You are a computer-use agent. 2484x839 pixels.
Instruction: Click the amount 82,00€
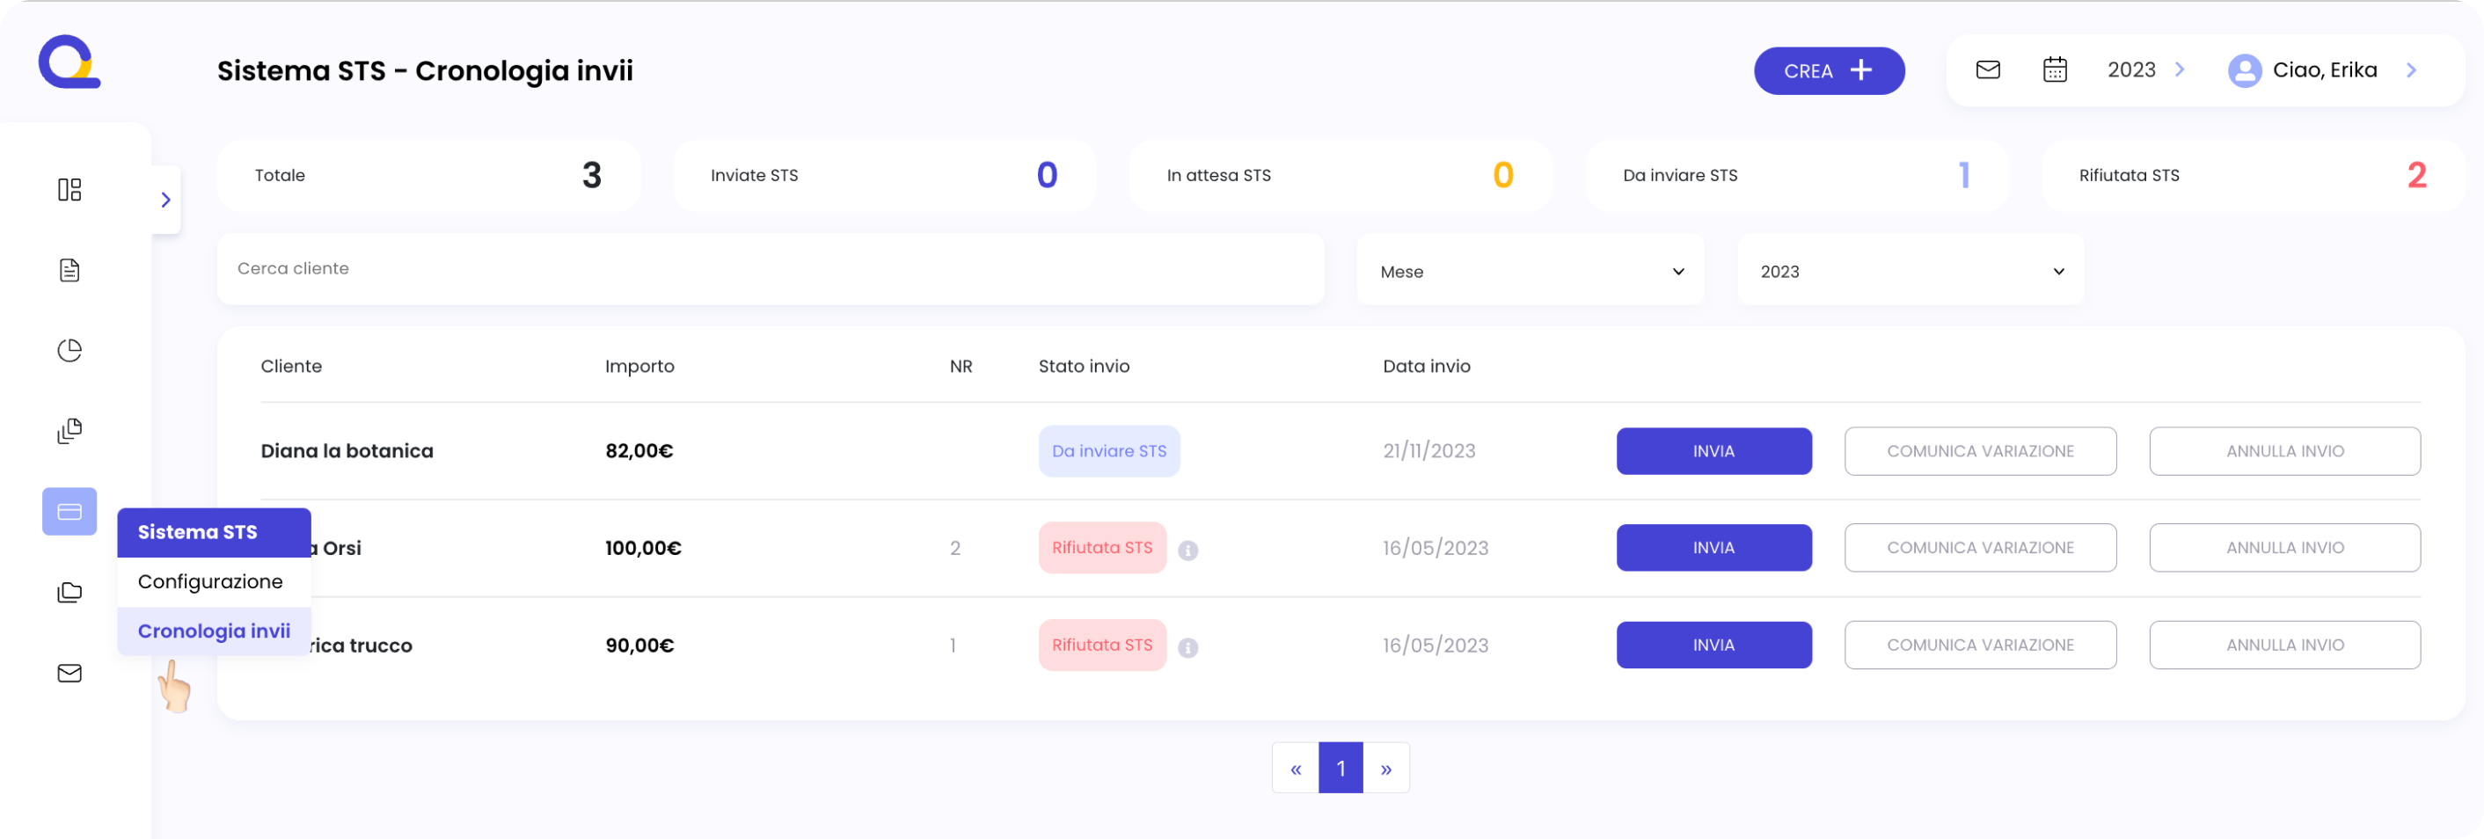pyautogui.click(x=639, y=450)
